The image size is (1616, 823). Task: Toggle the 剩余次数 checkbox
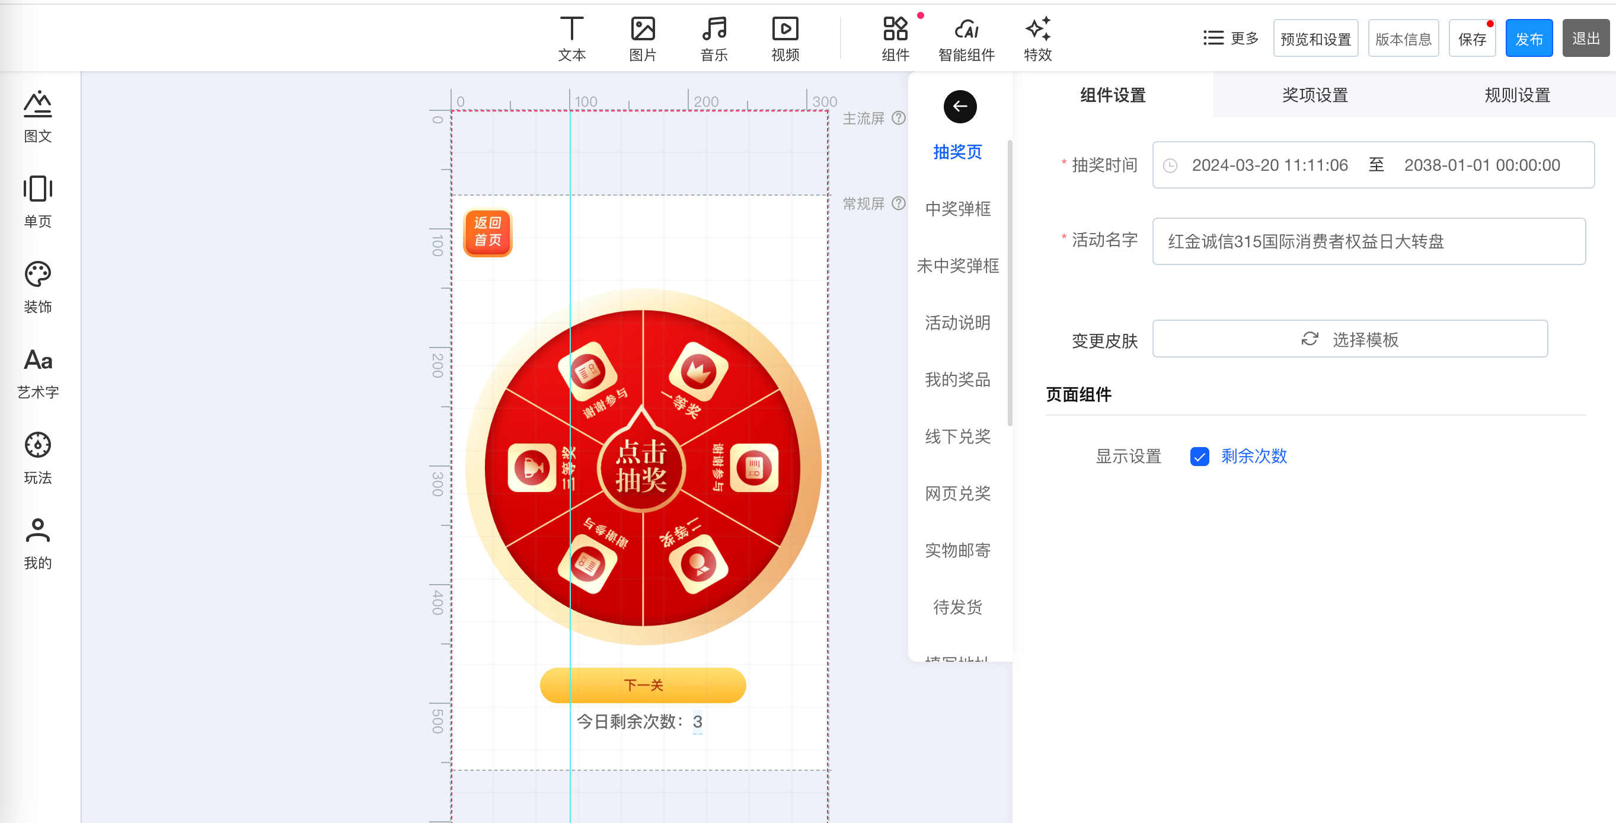pos(1199,456)
